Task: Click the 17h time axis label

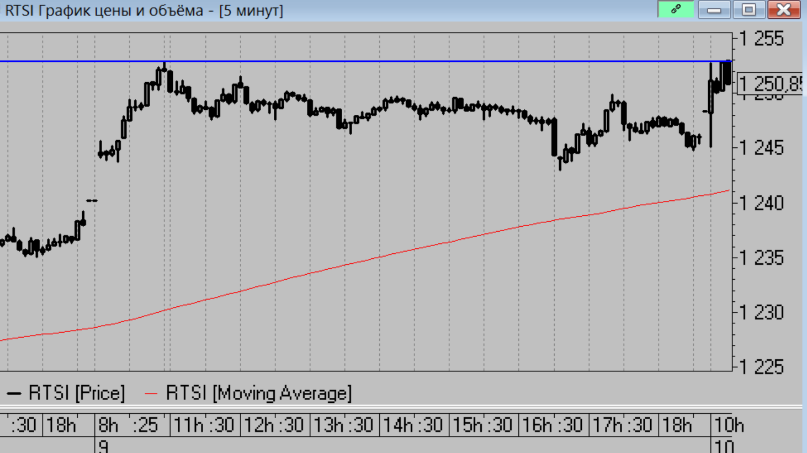Action: pyautogui.click(x=606, y=425)
